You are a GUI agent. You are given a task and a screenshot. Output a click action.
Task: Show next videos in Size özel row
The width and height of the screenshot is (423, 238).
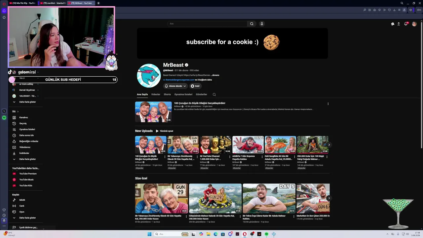(x=329, y=198)
